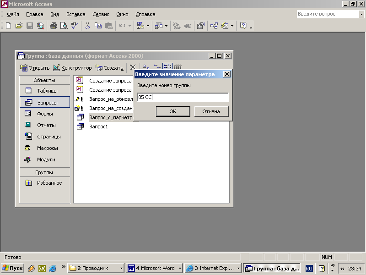The image size is (366, 275).
Task: Click the Paste clipboard icon
Action: 109,26
